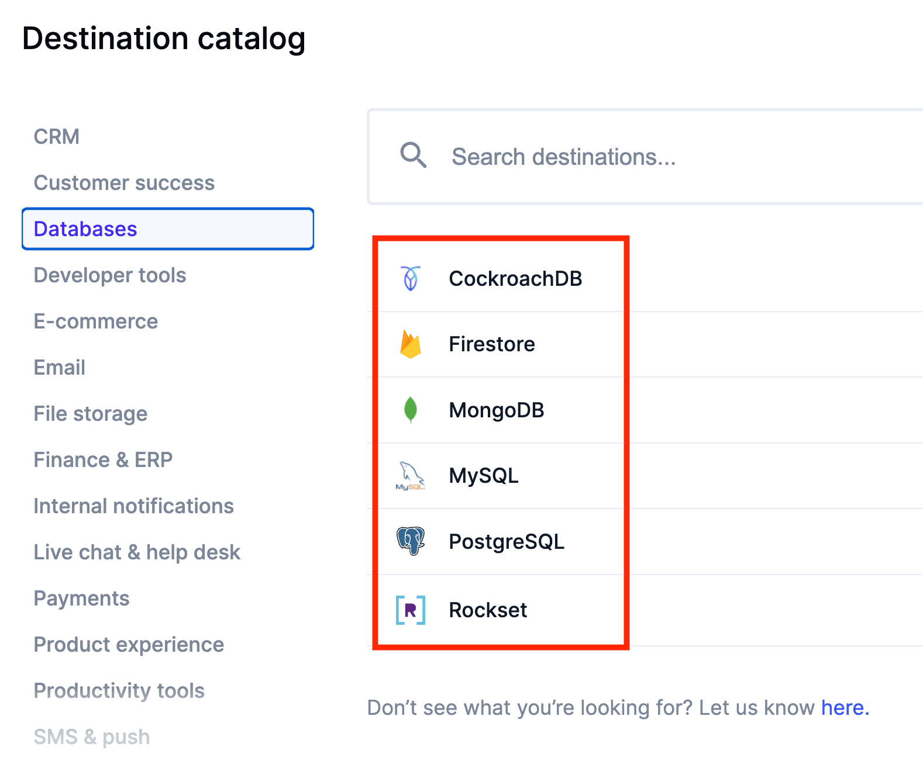Viewport: 923px width, 761px height.
Task: Type in the Search destinations field
Action: pos(643,157)
